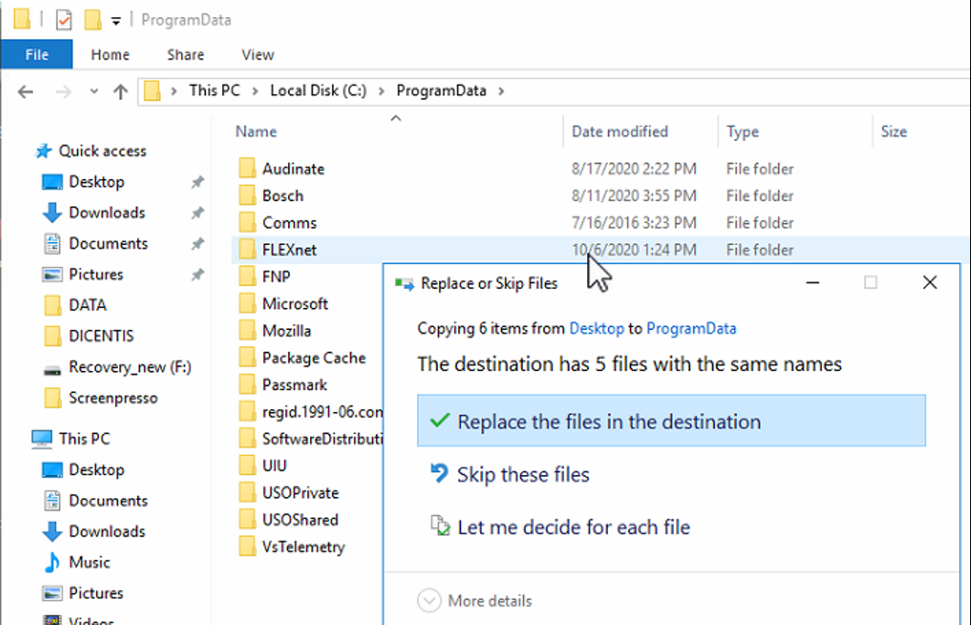Select the Downloads icon under Quick access
The width and height of the screenshot is (971, 625).
53,213
